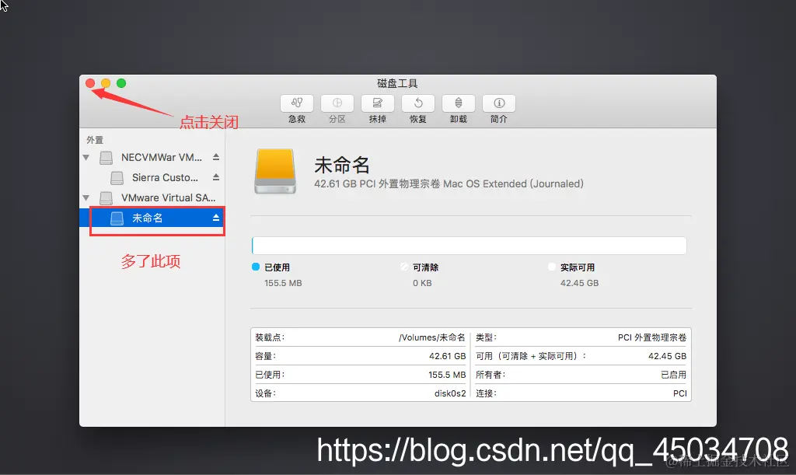Click the 42.61 GB capacity value in table

447,356
